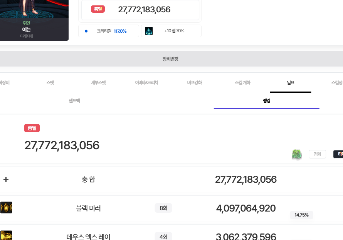The width and height of the screenshot is (343, 240).
Task: Click the green rose icon beside 정화
Action: coord(296,155)
